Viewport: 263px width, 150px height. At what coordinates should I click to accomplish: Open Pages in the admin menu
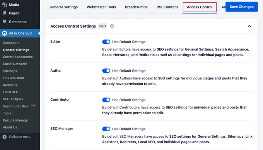[14, 13]
